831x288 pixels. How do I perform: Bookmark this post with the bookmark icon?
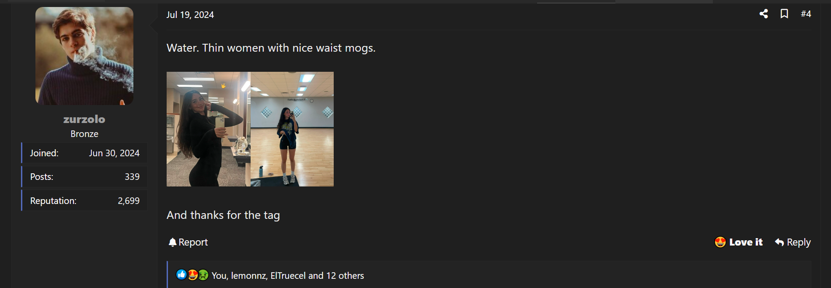(x=784, y=14)
